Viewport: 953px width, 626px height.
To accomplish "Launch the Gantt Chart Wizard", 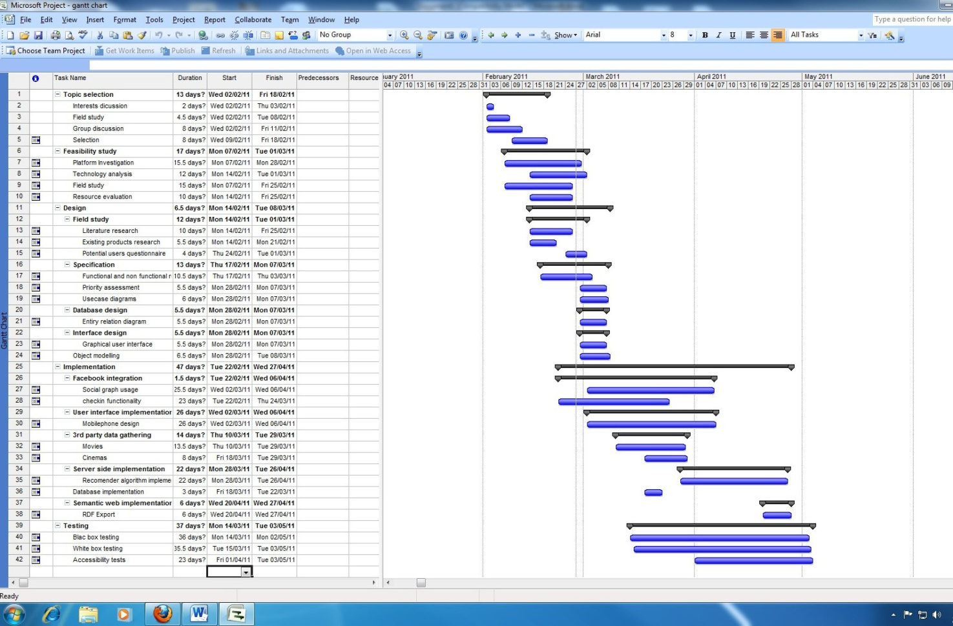I will (890, 35).
